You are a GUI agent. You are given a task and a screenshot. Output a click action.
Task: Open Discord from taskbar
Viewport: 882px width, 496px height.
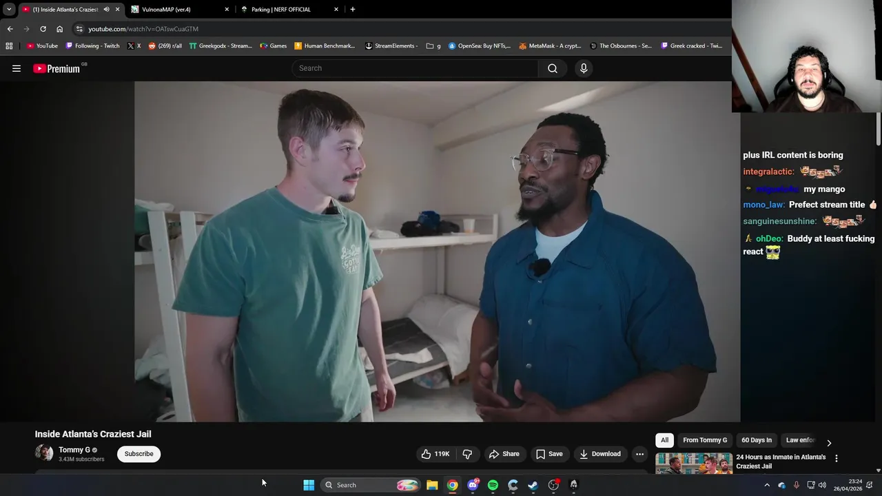(x=473, y=485)
